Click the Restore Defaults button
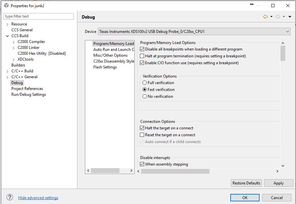This screenshot has height=204, width=296. [246, 183]
